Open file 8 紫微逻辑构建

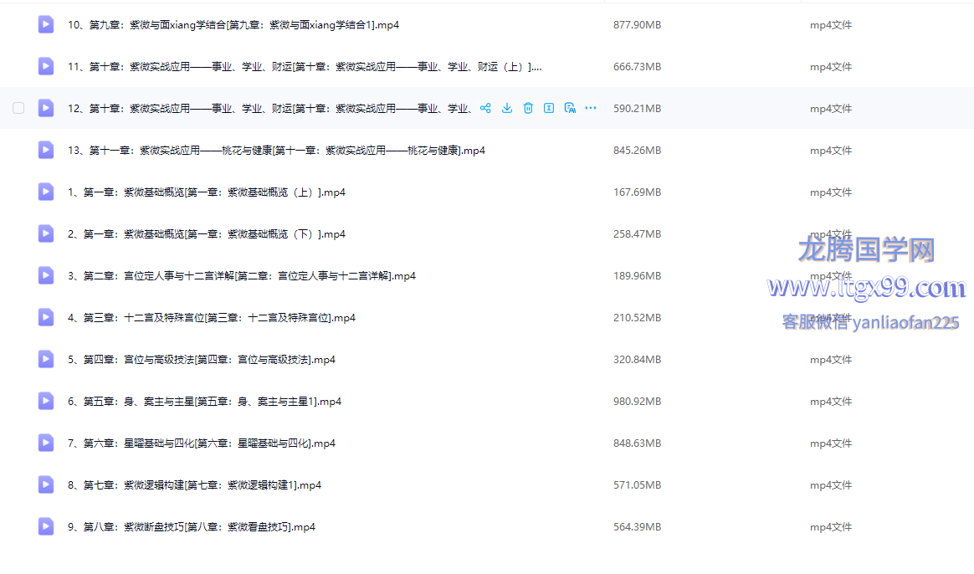(x=194, y=485)
